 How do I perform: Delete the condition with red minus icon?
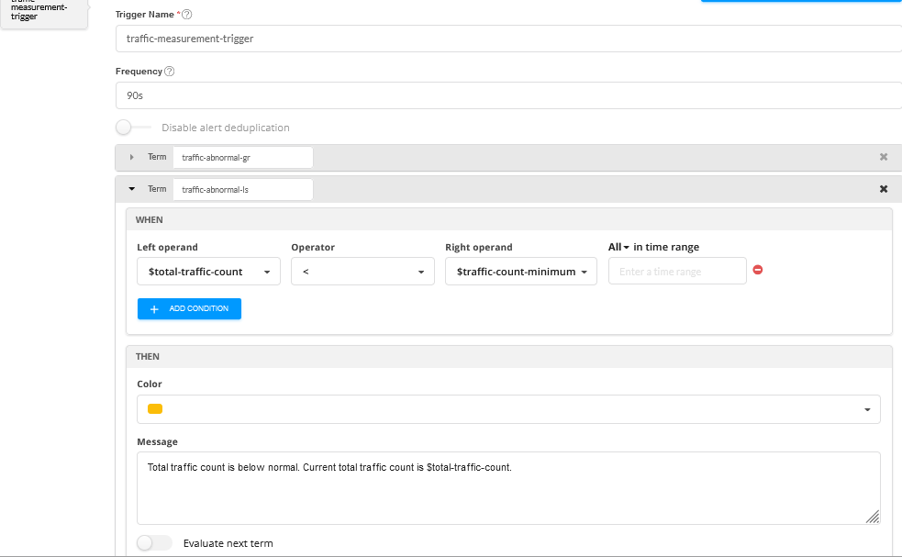click(x=758, y=270)
